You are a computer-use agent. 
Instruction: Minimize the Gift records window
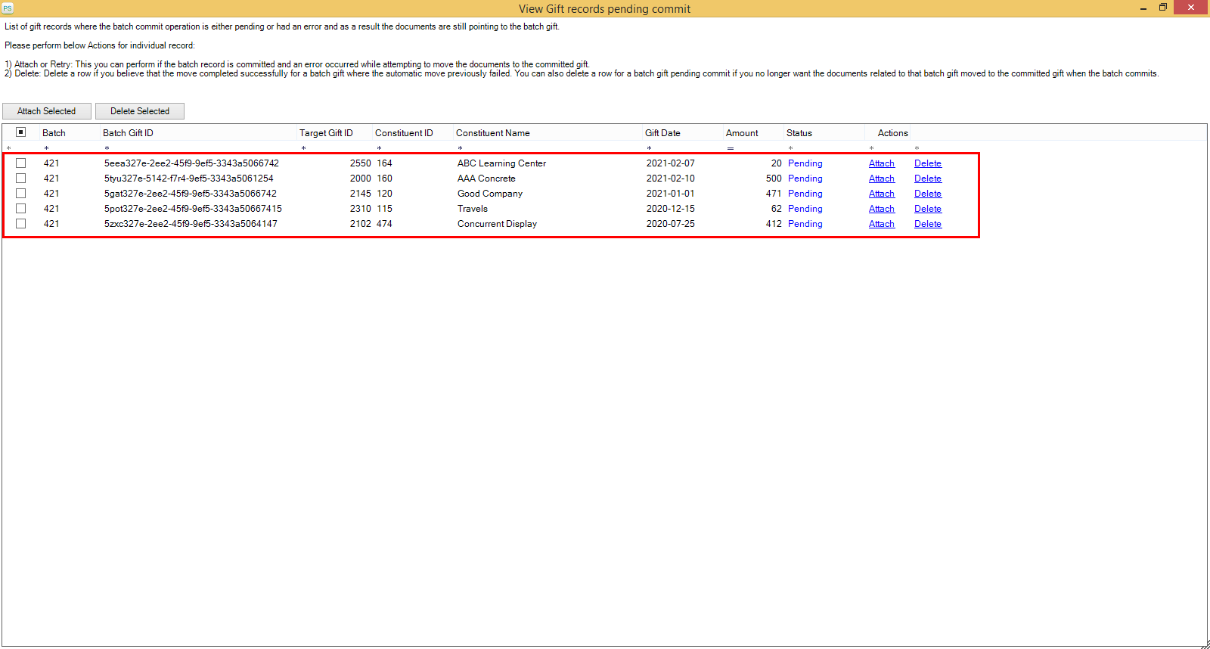1143,8
